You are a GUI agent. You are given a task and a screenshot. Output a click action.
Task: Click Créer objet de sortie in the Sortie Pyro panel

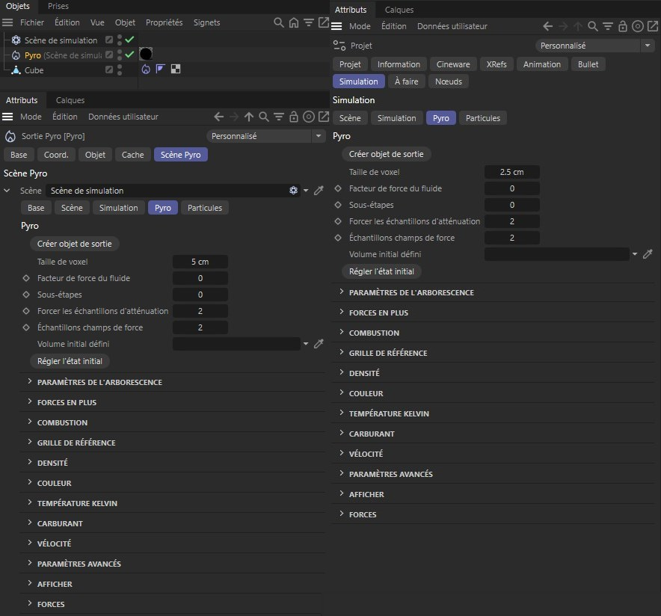click(74, 244)
